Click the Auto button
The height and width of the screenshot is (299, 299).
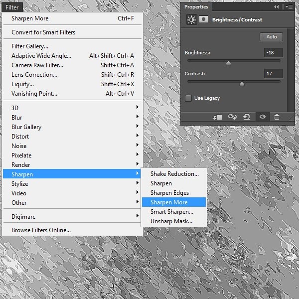coord(271,37)
